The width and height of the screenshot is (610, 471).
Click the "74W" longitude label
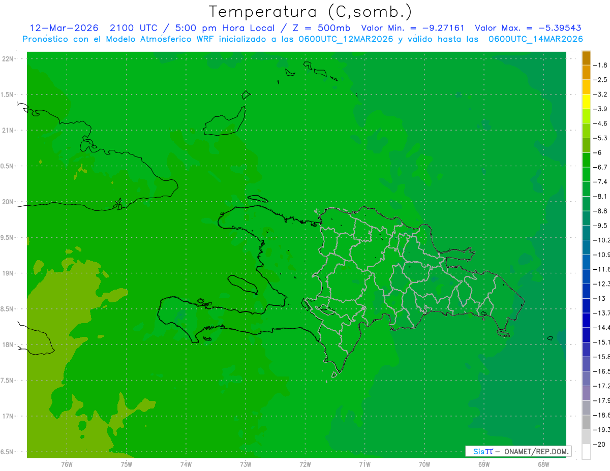click(186, 465)
